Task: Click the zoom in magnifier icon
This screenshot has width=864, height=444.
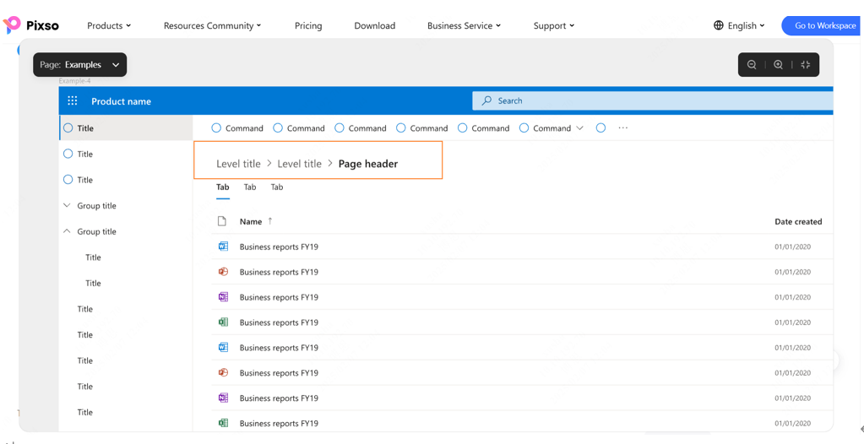Action: coord(778,65)
